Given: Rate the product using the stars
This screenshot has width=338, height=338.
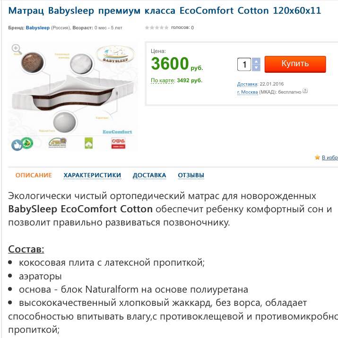Looking at the screenshot, I should (156, 28).
